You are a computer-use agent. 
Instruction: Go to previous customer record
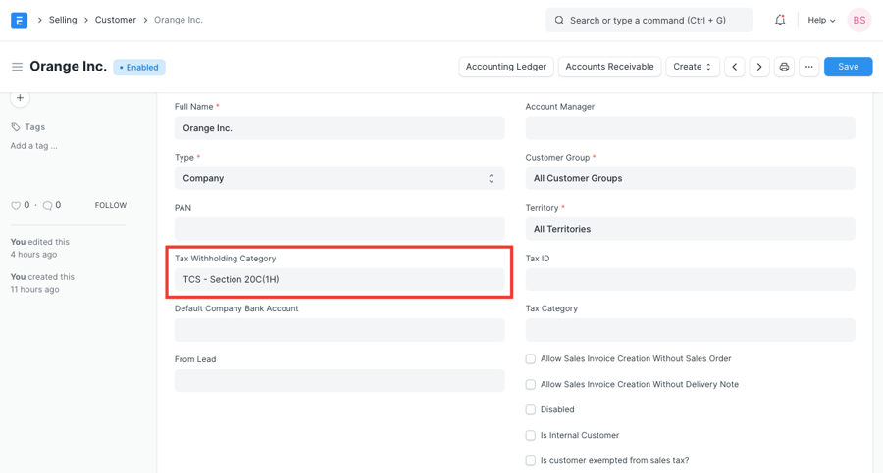pos(735,67)
